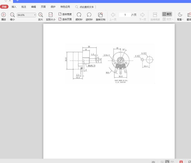Click the page number input field

[125, 15]
